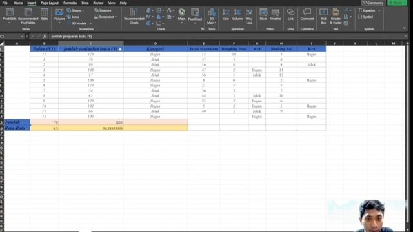This screenshot has width=413, height=232.
Task: Open the Comments pane button
Action: click(x=373, y=3)
